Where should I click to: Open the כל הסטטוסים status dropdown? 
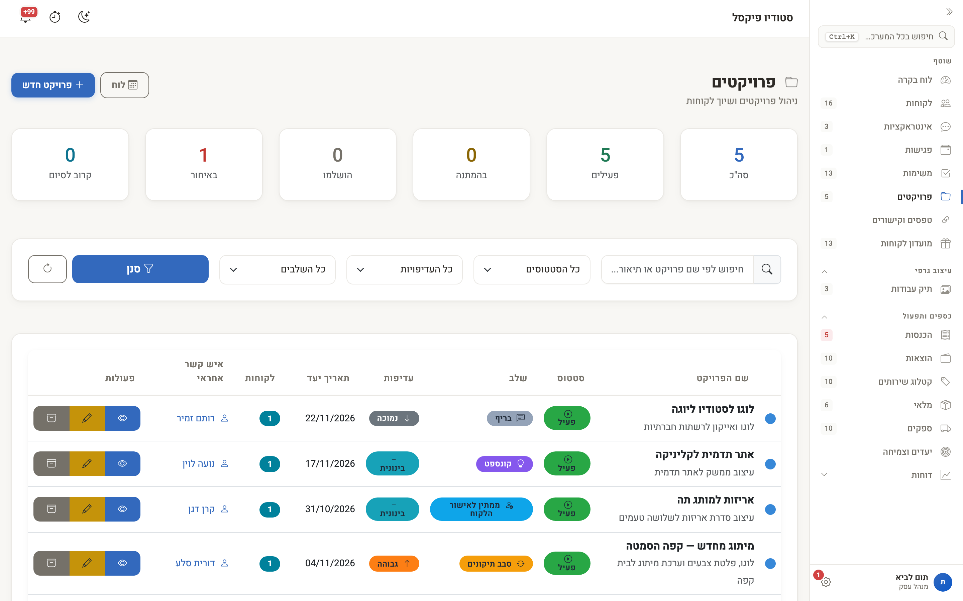click(532, 269)
